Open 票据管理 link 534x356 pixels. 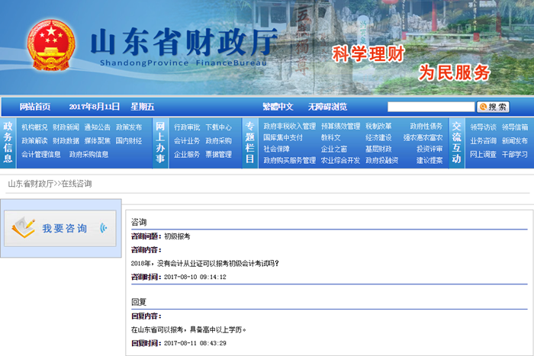[218, 154]
